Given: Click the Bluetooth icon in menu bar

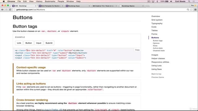Looking at the screenshot, I should tap(157, 1).
